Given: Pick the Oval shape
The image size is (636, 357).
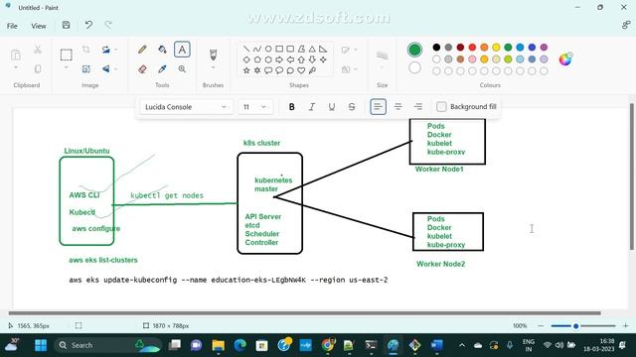Looking at the screenshot, I should click(x=268, y=49).
